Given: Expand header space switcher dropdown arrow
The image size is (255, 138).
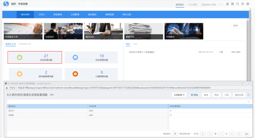Looking at the screenshot, I should [220, 5].
